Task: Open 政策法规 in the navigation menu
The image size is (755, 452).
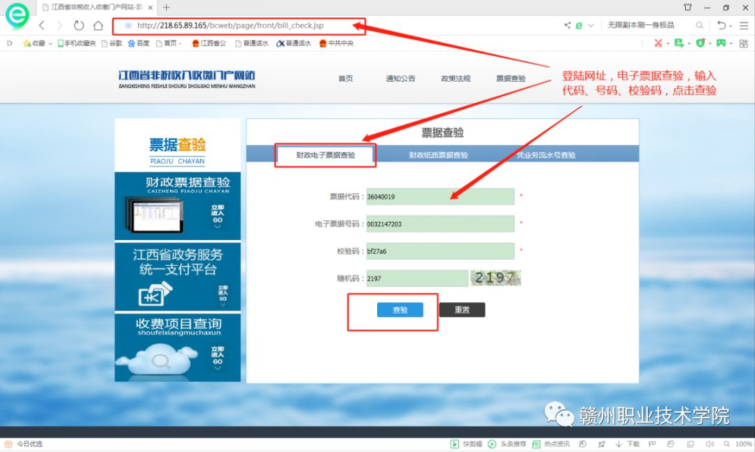Action: [x=456, y=78]
